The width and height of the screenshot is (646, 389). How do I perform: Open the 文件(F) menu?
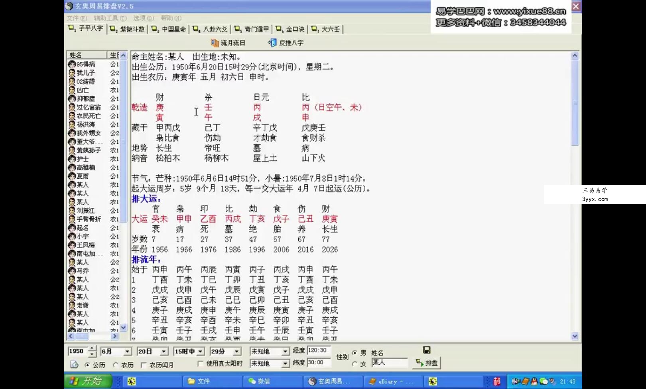[77, 18]
